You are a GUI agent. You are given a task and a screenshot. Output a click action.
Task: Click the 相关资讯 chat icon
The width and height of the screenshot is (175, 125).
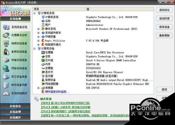point(36,99)
